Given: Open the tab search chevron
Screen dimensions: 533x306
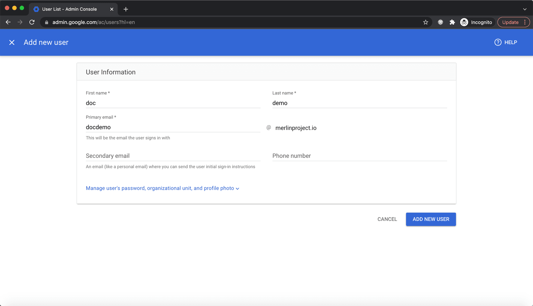Looking at the screenshot, I should coord(525,9).
